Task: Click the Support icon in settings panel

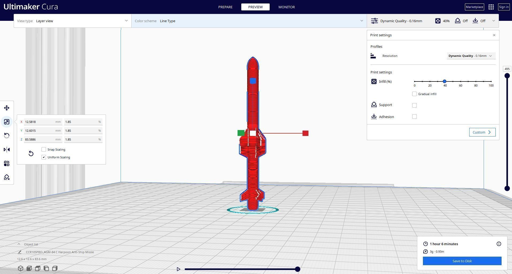Action: 374,105
